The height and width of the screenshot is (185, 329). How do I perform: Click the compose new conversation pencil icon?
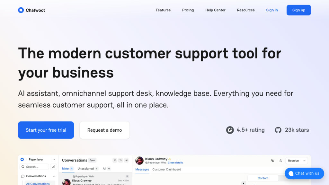(x=54, y=167)
